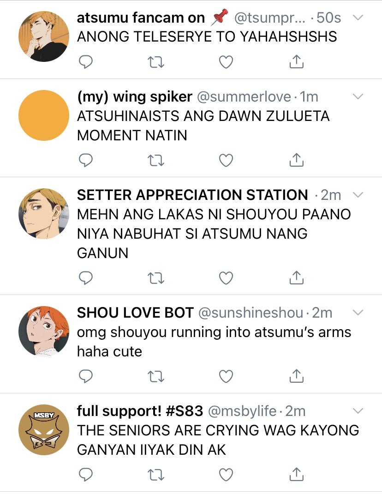Like the DAWN ZULUETA MOMENT tweet
The width and height of the screenshot is (382, 494).
coord(226,160)
